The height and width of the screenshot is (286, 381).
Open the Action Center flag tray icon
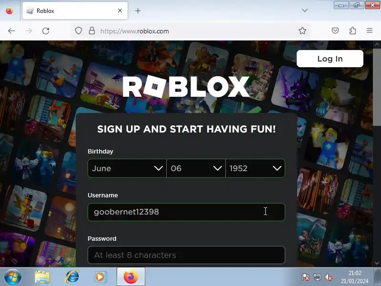point(305,277)
